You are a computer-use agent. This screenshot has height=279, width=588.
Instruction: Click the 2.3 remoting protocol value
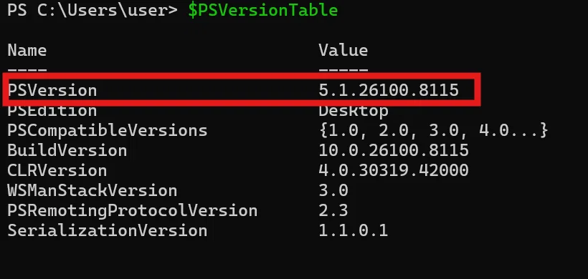[333, 211]
